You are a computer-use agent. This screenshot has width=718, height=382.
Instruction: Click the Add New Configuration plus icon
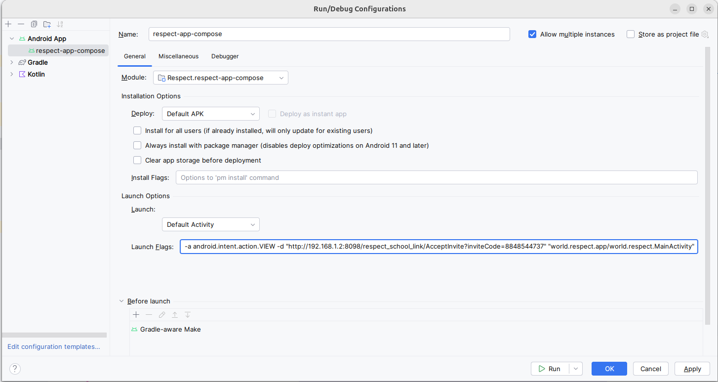pyautogui.click(x=8, y=24)
